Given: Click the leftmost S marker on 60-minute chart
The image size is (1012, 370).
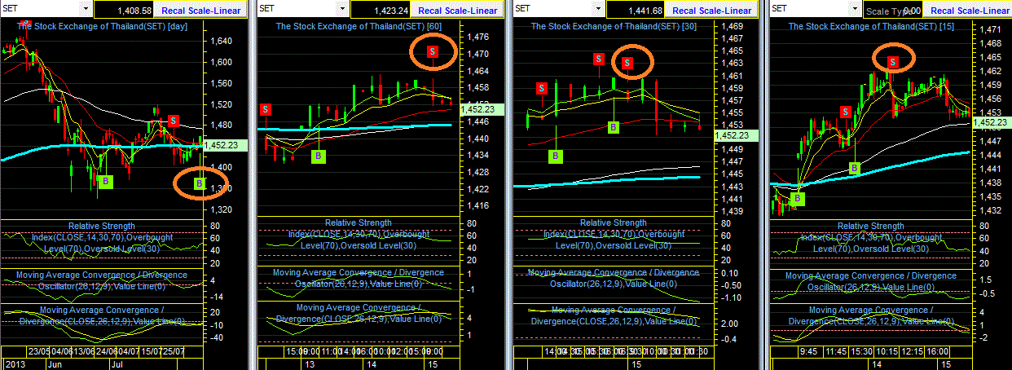Looking at the screenshot, I should [265, 110].
